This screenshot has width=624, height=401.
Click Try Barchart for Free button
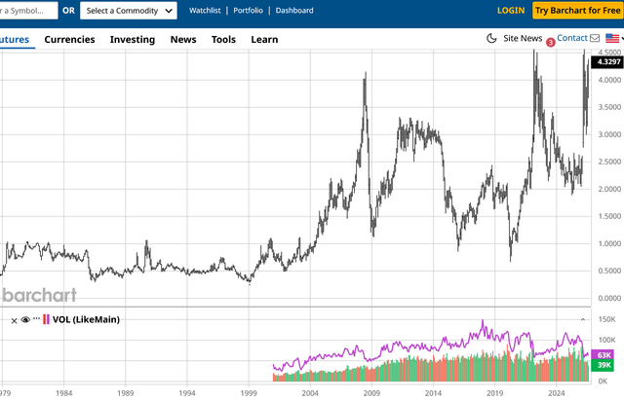tap(578, 11)
